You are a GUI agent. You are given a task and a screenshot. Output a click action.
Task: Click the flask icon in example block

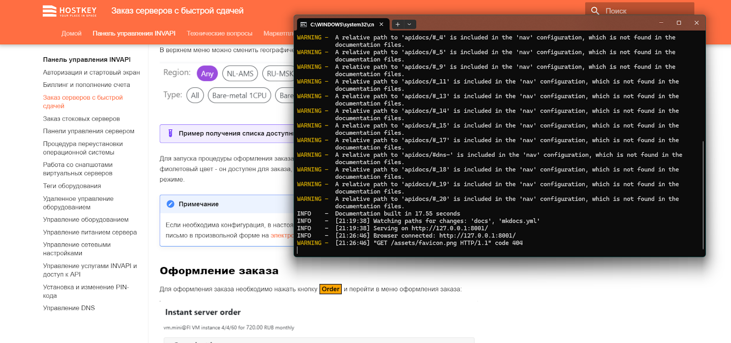(170, 133)
